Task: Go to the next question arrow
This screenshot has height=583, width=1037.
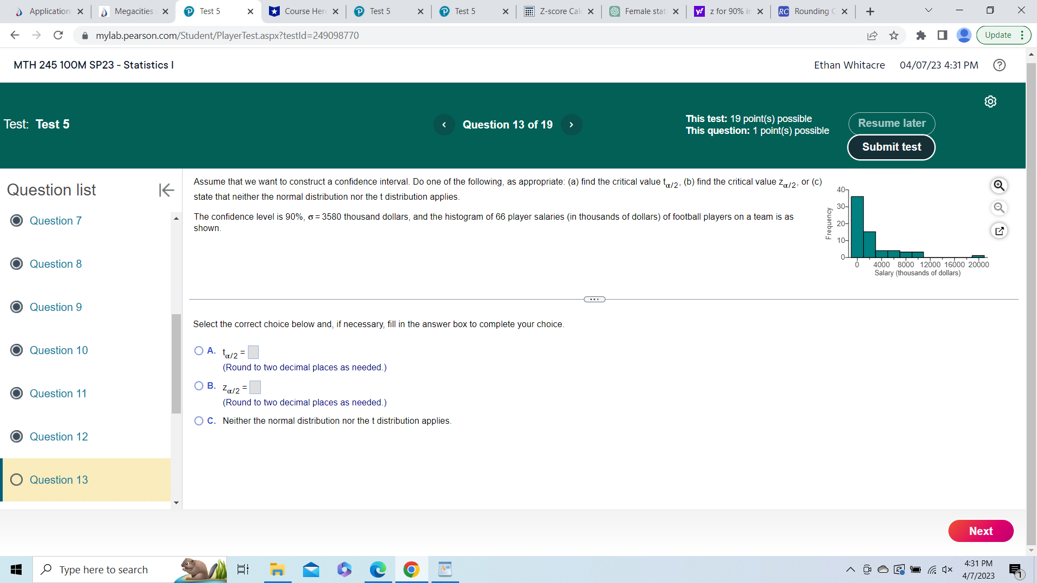Action: click(x=571, y=125)
